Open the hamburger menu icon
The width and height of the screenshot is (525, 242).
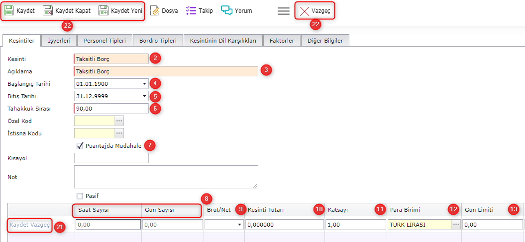click(284, 11)
